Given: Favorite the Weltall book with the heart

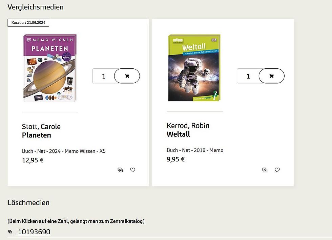Looking at the screenshot, I should 277,170.
